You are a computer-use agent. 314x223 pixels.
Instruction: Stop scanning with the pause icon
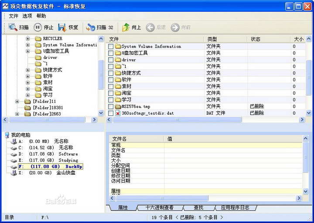38,27
